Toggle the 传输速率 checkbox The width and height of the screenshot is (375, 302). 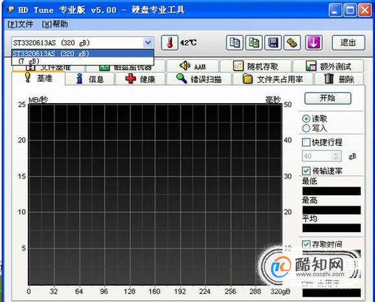pyautogui.click(x=306, y=170)
